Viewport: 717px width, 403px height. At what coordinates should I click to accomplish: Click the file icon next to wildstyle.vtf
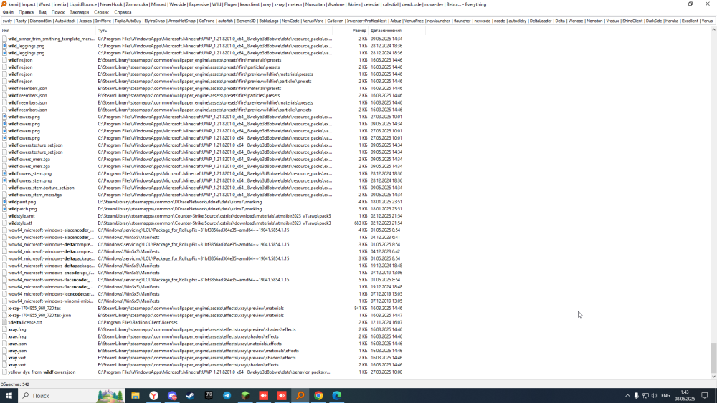pyautogui.click(x=4, y=223)
